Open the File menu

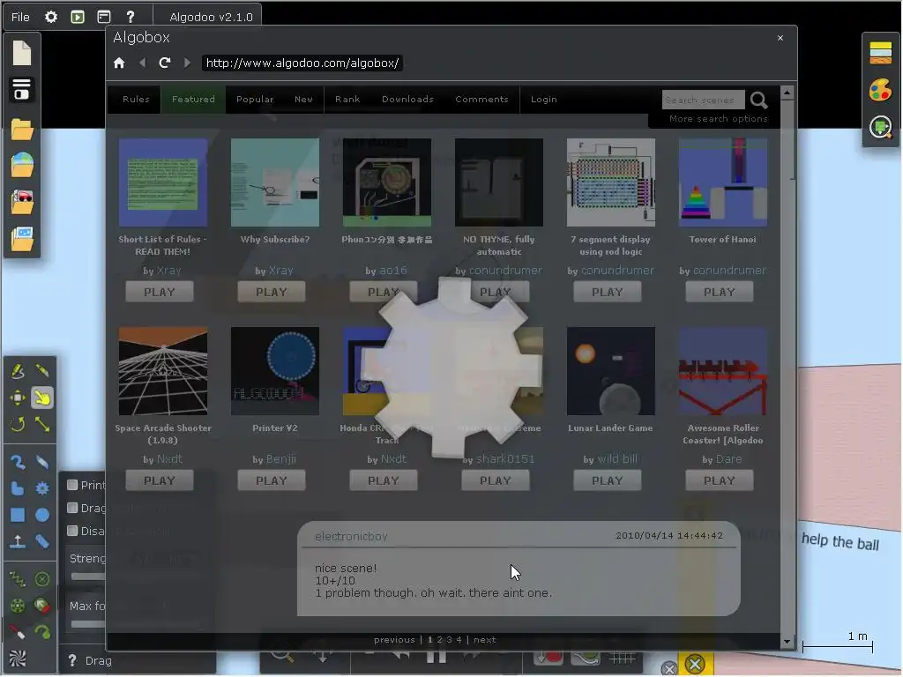point(20,17)
